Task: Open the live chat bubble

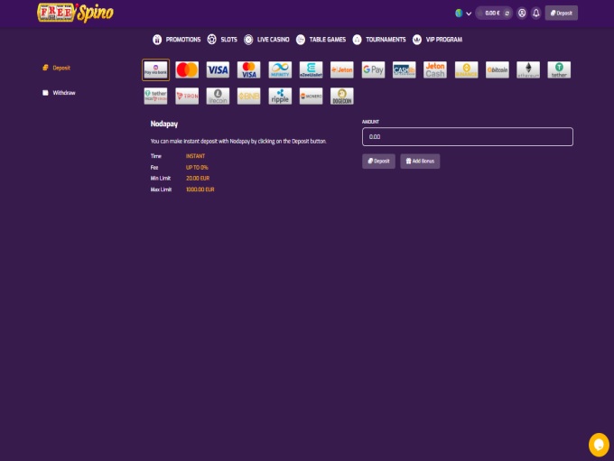Action: (x=598, y=444)
